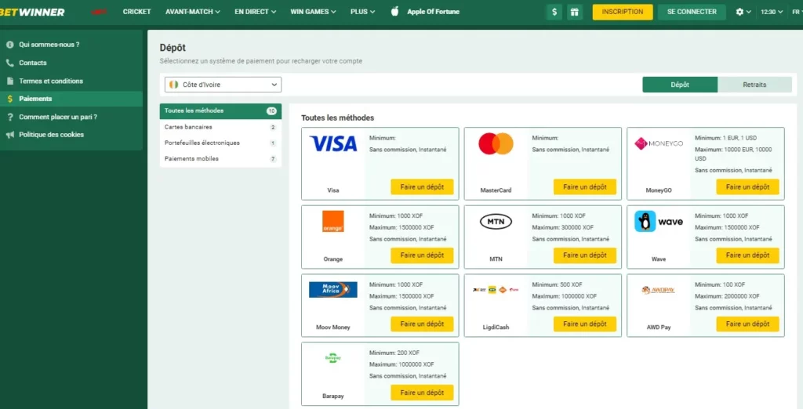Viewport: 803px width, 409px height.
Task: Open the CRICKET menu item
Action: (136, 12)
